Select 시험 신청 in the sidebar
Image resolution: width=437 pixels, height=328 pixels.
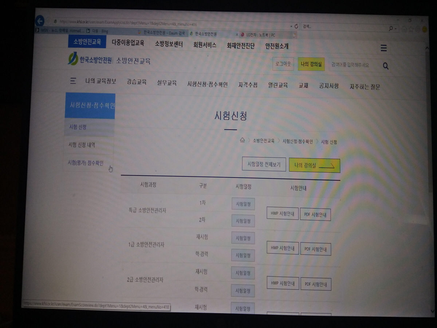90,127
